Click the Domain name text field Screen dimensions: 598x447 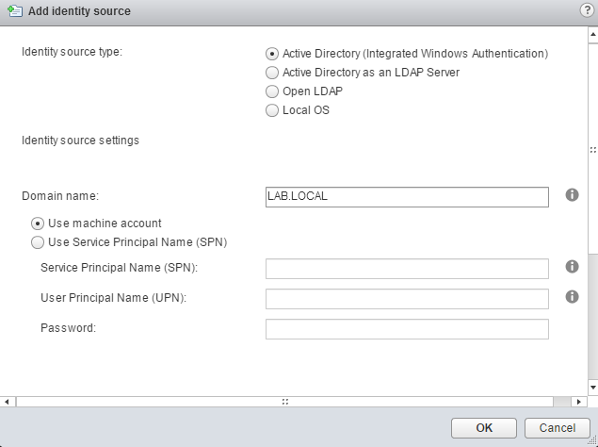407,196
